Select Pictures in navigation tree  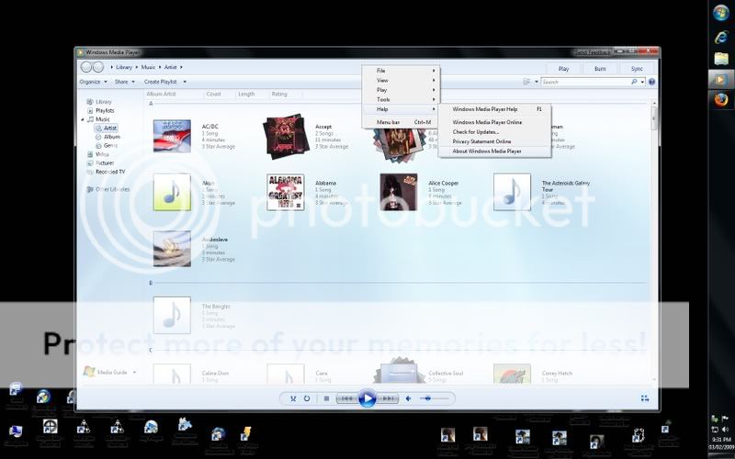[x=100, y=163]
